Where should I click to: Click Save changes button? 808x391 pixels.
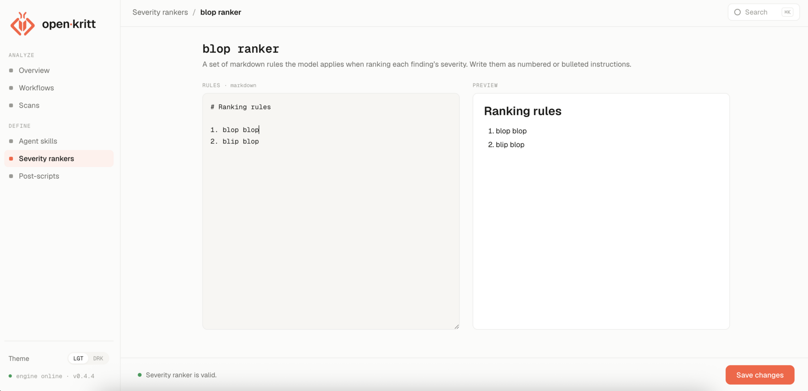(x=760, y=375)
